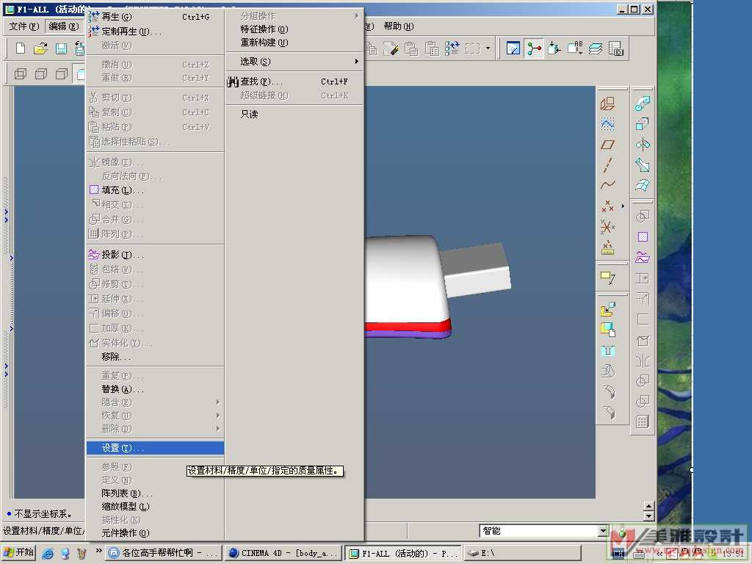Click the dashed selection box icon

point(472,48)
